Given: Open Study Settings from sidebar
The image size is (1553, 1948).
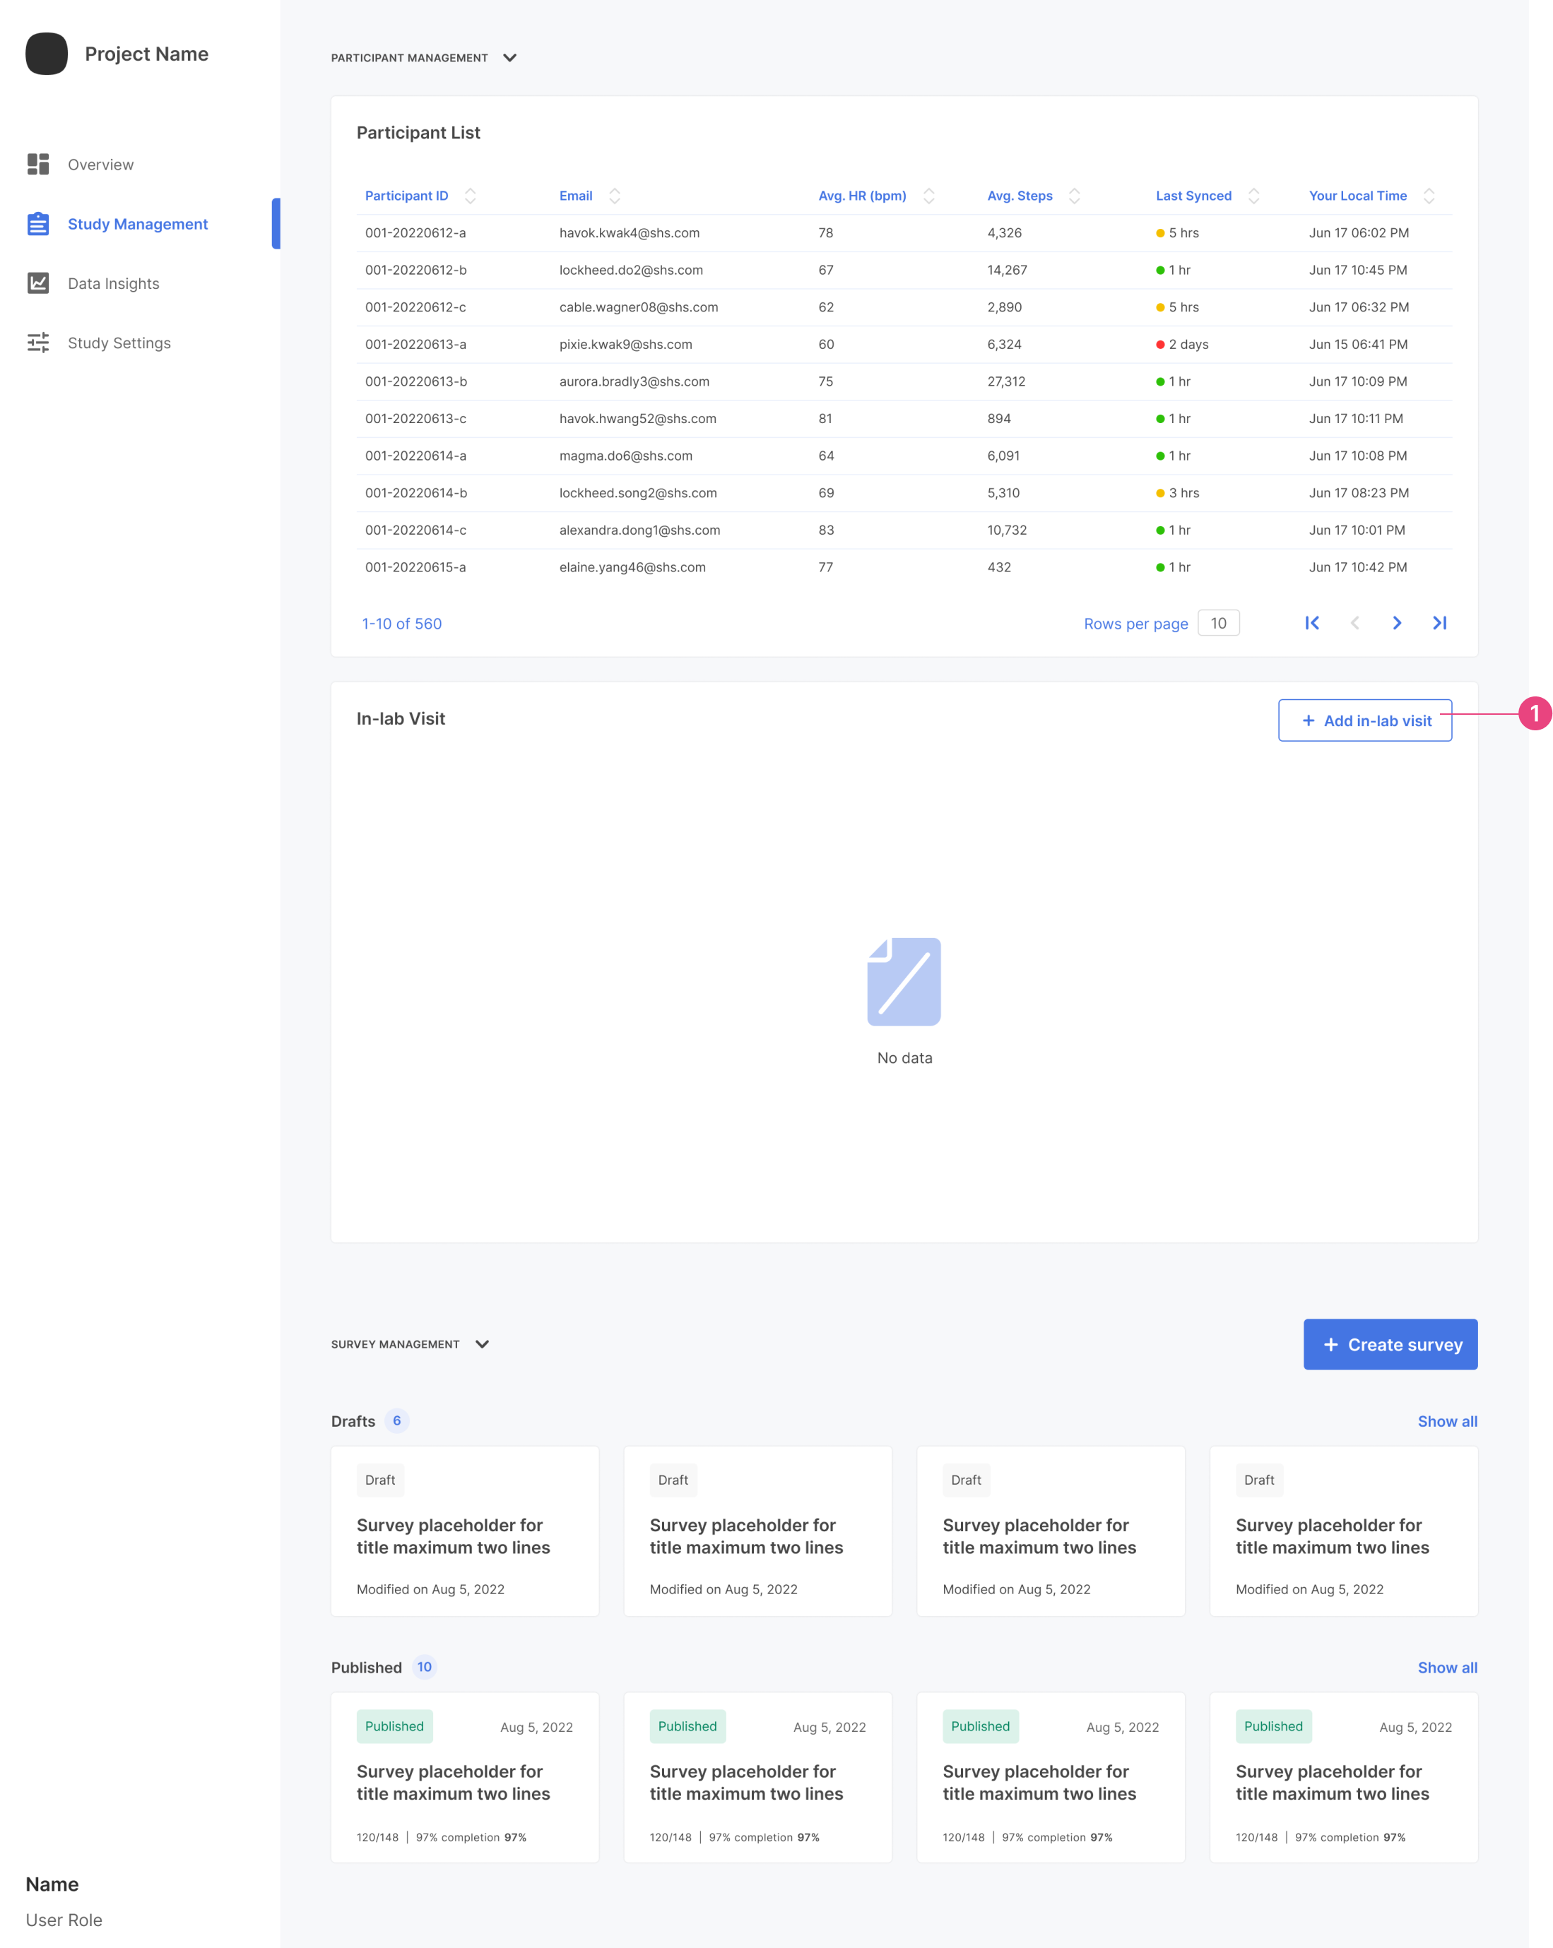Looking at the screenshot, I should (119, 343).
